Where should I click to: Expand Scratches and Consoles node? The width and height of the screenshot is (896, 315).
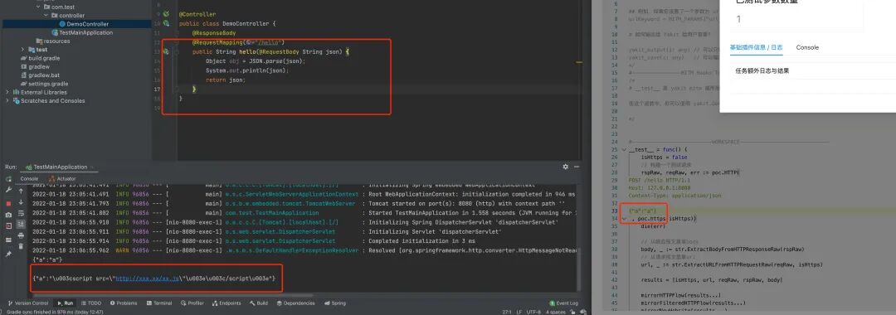pos(7,100)
